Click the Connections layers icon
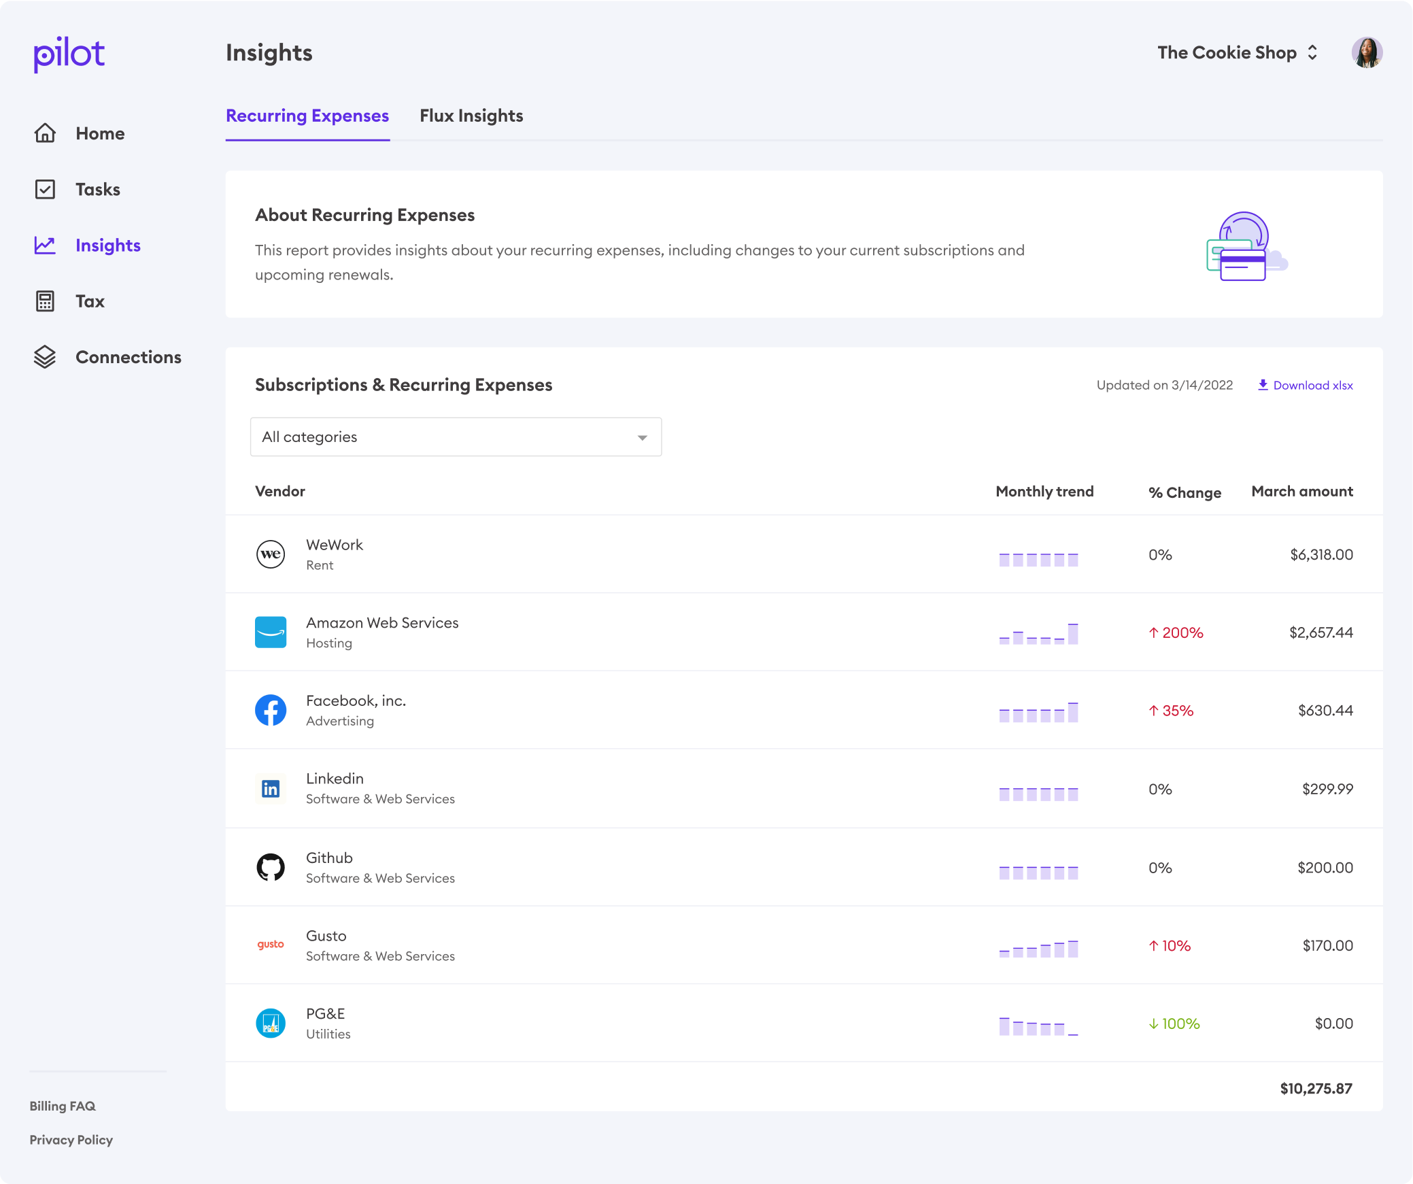The height and width of the screenshot is (1184, 1413). point(45,357)
